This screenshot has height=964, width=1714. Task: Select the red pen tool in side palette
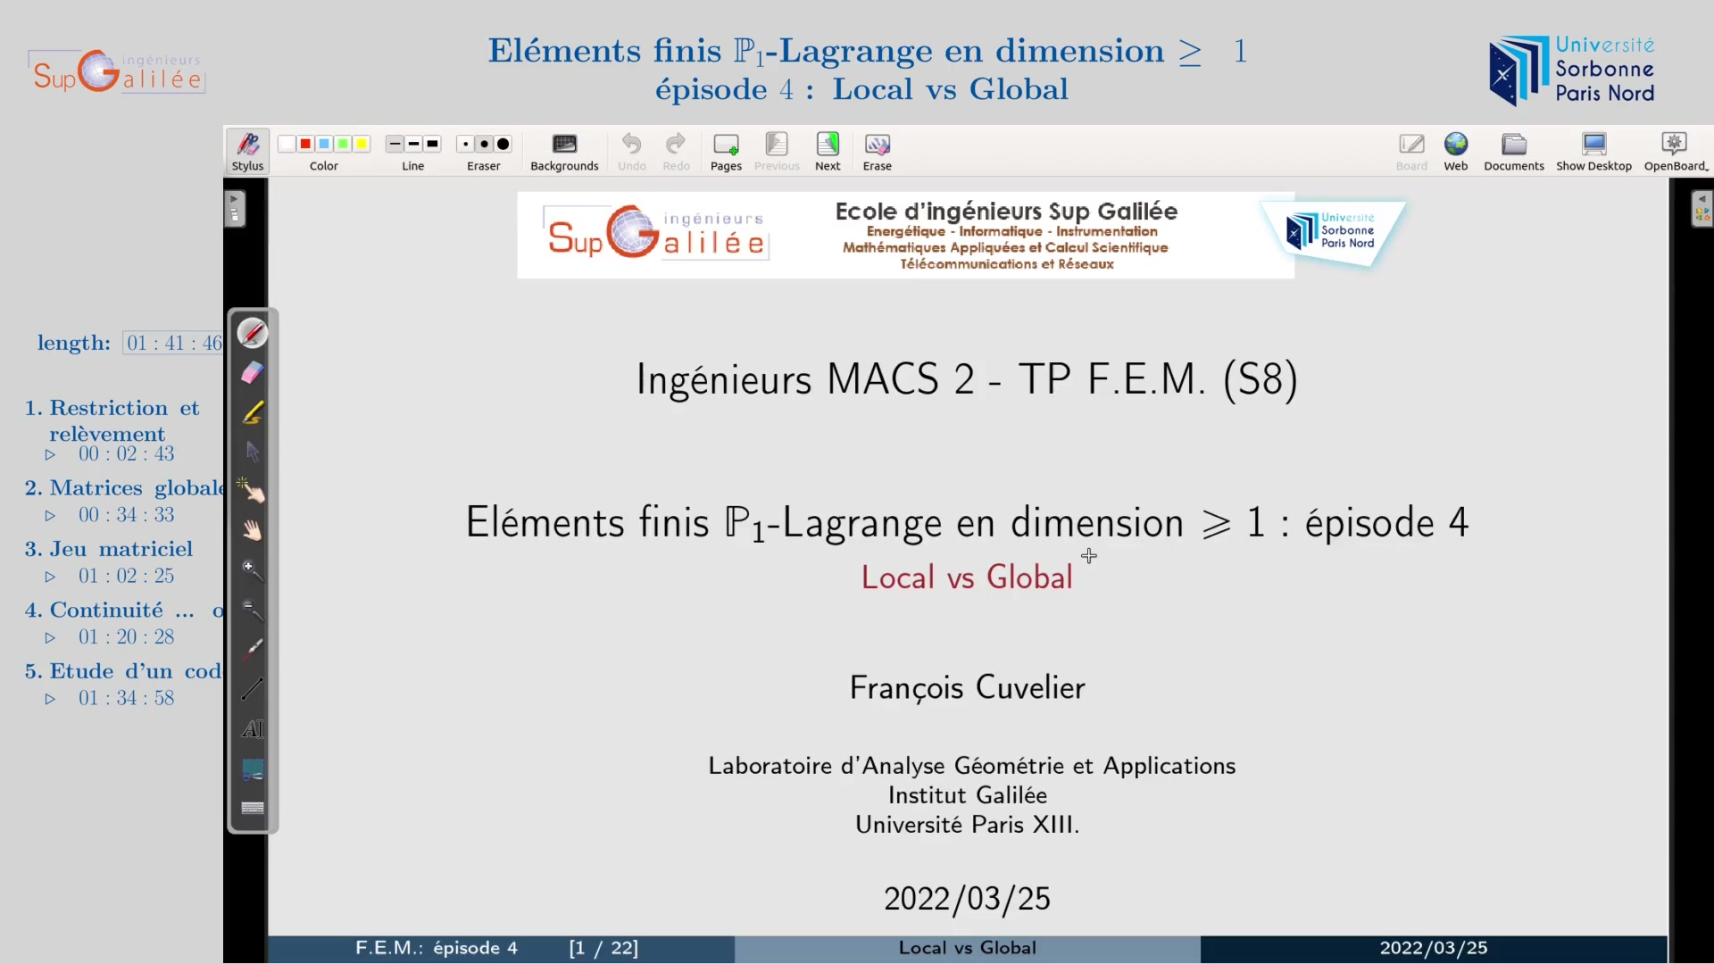[x=253, y=334]
